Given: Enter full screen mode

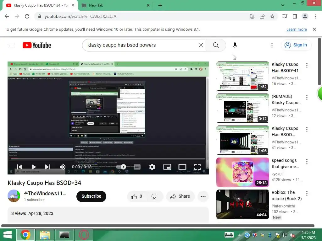Looking at the screenshot, I should pyautogui.click(x=197, y=167).
